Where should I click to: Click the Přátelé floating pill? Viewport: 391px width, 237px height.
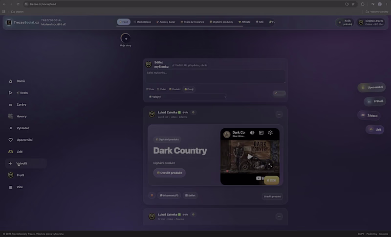click(x=375, y=101)
